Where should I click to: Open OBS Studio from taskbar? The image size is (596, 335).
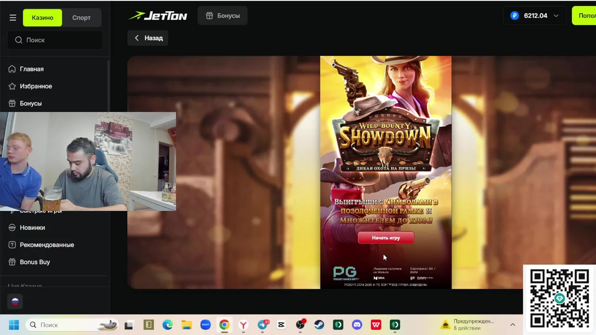(300, 325)
